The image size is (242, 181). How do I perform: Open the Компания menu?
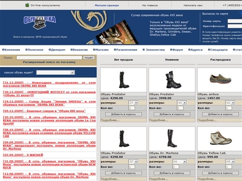click(x=11, y=50)
